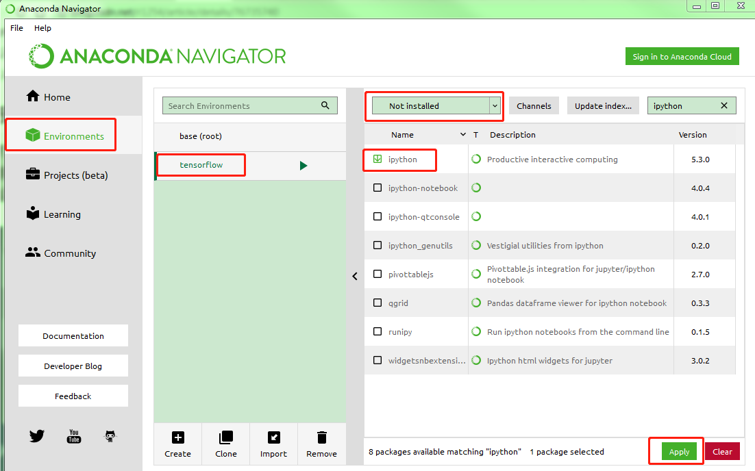Click the green Apply button
This screenshot has width=755, height=471.
point(679,451)
